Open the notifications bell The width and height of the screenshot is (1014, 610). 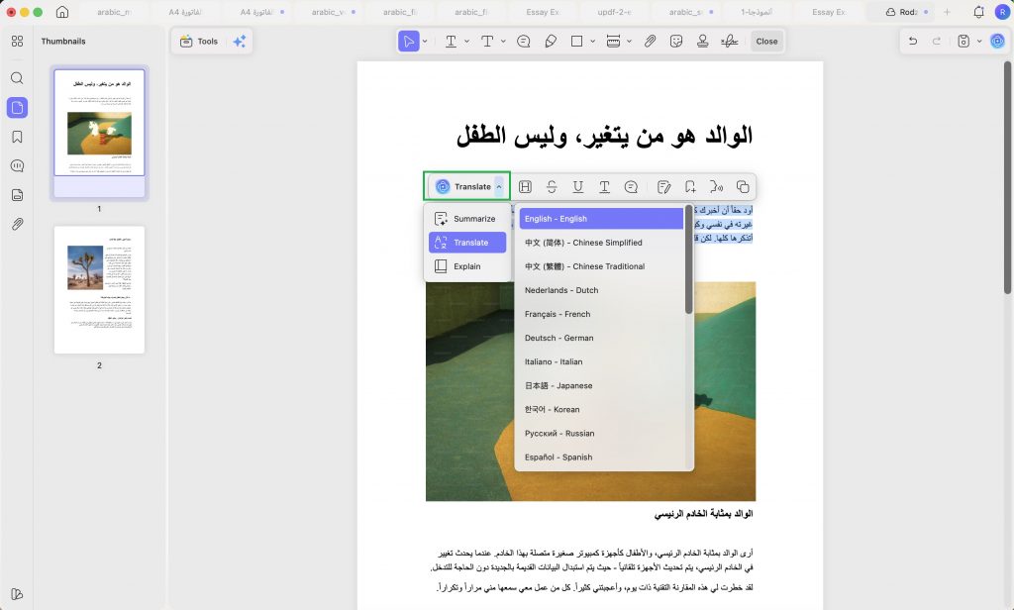[978, 12]
